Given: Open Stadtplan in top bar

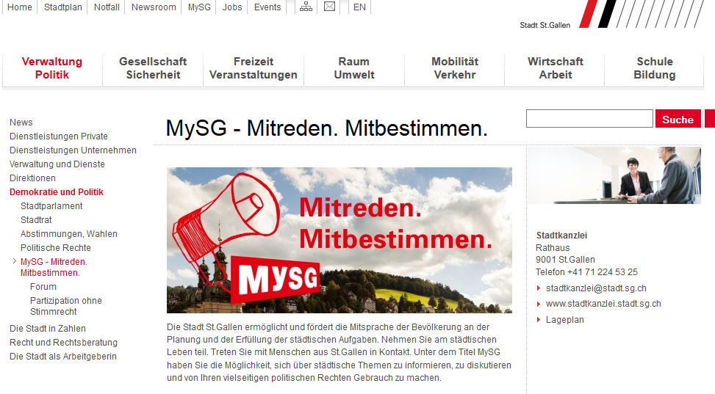Looking at the screenshot, I should coord(63,7).
